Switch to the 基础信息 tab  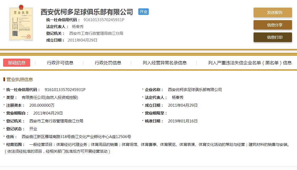16,63
